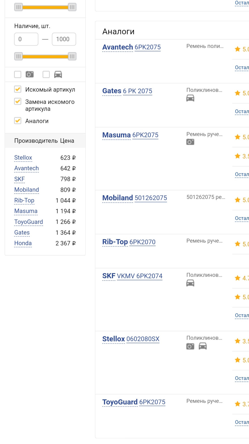
Task: Click the right handle of the availability slider
Action: [x=72, y=56]
